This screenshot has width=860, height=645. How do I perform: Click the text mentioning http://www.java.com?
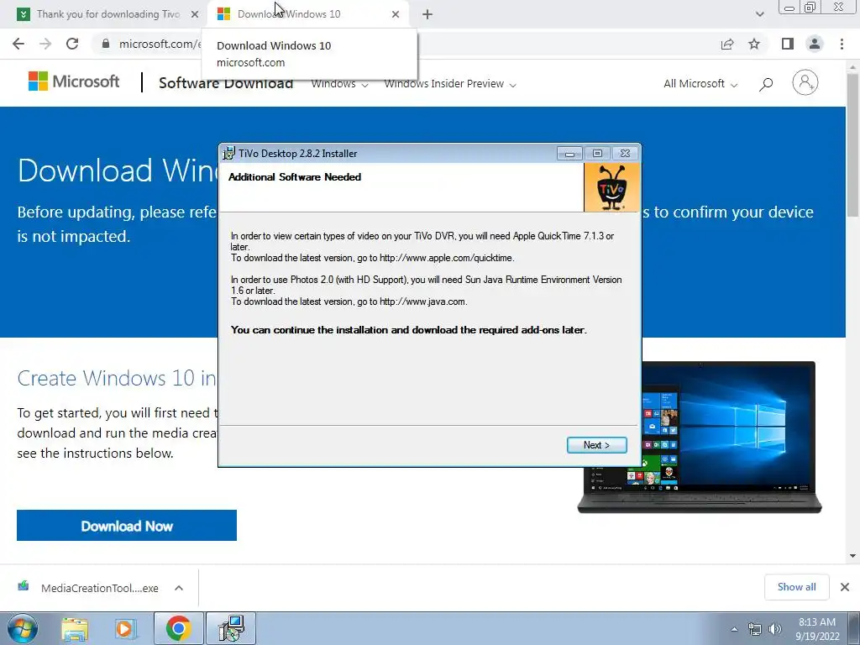click(x=349, y=302)
